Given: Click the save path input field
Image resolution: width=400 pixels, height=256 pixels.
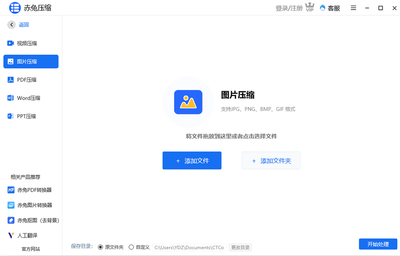Looking at the screenshot, I should click(189, 247).
